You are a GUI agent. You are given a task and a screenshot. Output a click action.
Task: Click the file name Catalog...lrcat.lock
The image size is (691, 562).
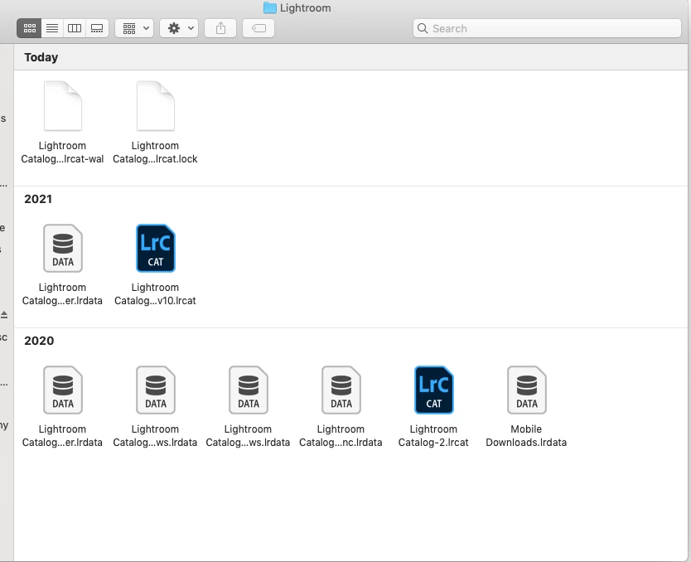click(x=155, y=152)
